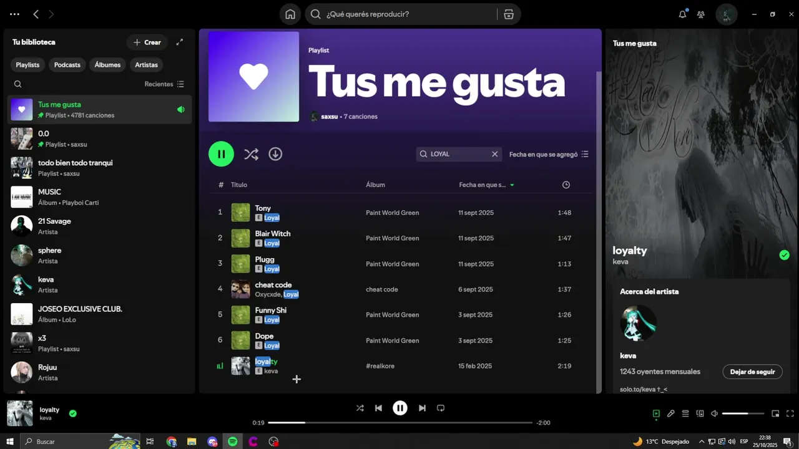Download the playlist with arrow icon
The height and width of the screenshot is (449, 799).
point(275,154)
